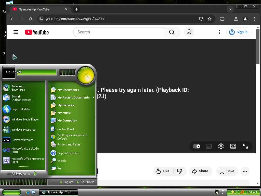The width and height of the screenshot is (261, 196).
Task: Open Legacy Update
Action: 23,109
